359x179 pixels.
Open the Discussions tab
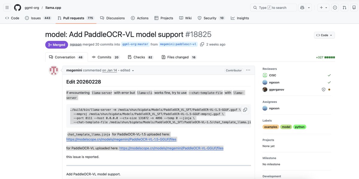tap(112, 18)
